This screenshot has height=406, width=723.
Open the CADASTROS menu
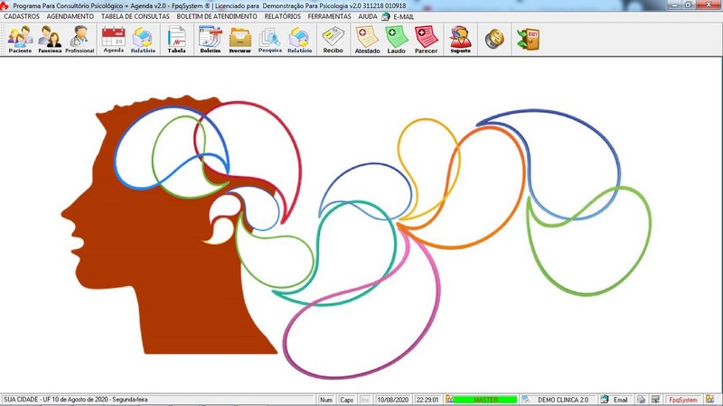[21, 16]
